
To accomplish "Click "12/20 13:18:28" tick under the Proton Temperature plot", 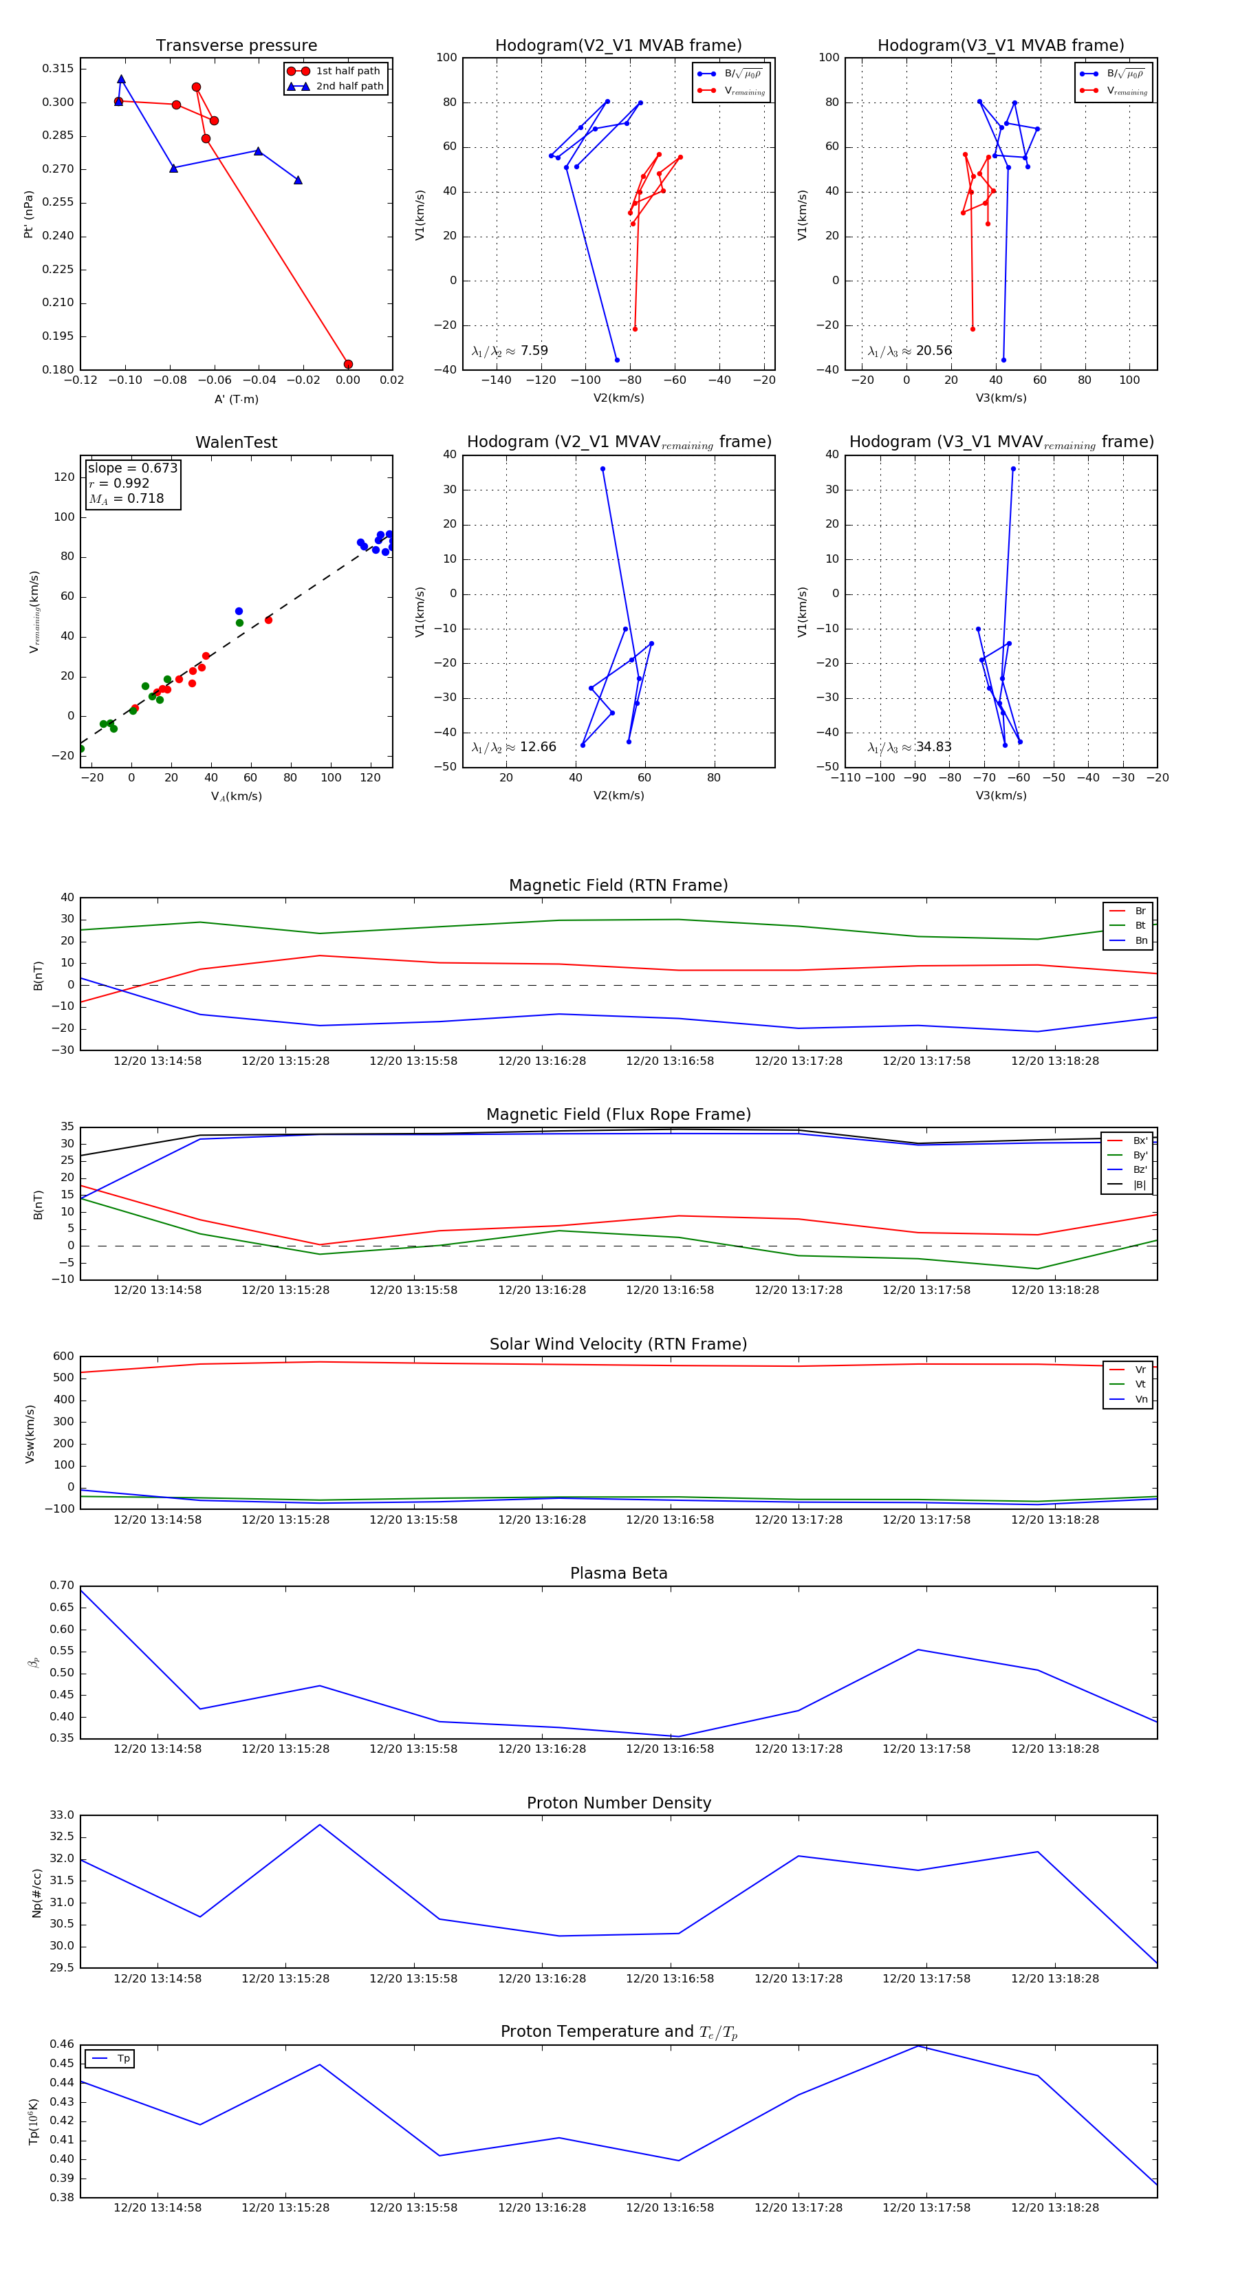I will tap(1055, 2207).
